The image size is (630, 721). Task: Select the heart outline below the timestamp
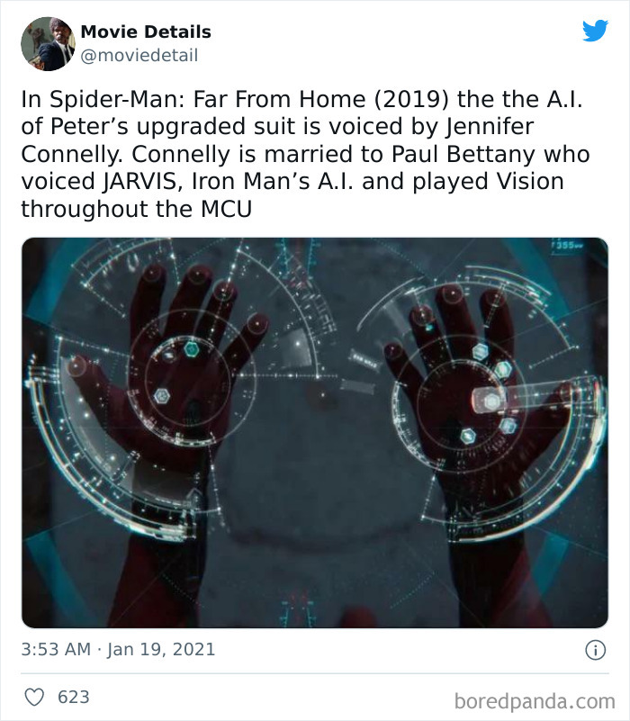(x=35, y=695)
